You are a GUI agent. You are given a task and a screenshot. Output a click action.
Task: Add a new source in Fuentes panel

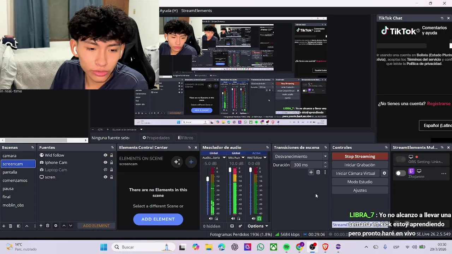(41, 226)
